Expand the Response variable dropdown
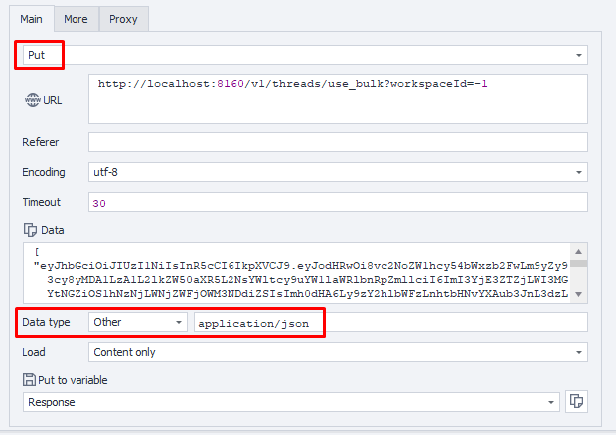The image size is (616, 435). [x=551, y=402]
